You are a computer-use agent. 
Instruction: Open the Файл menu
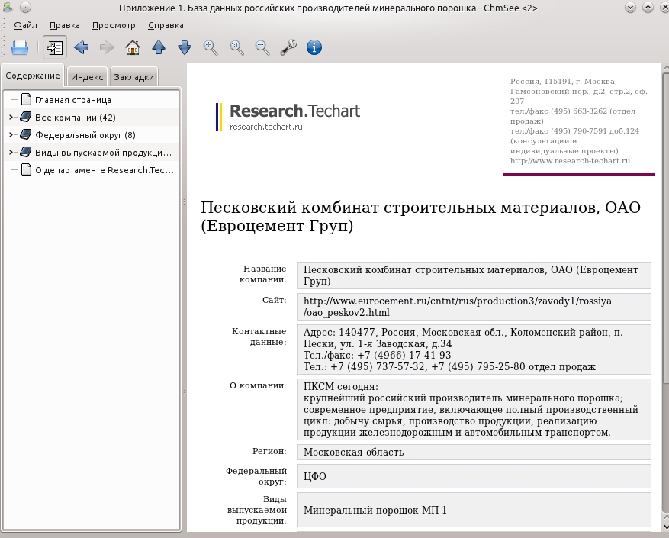25,25
